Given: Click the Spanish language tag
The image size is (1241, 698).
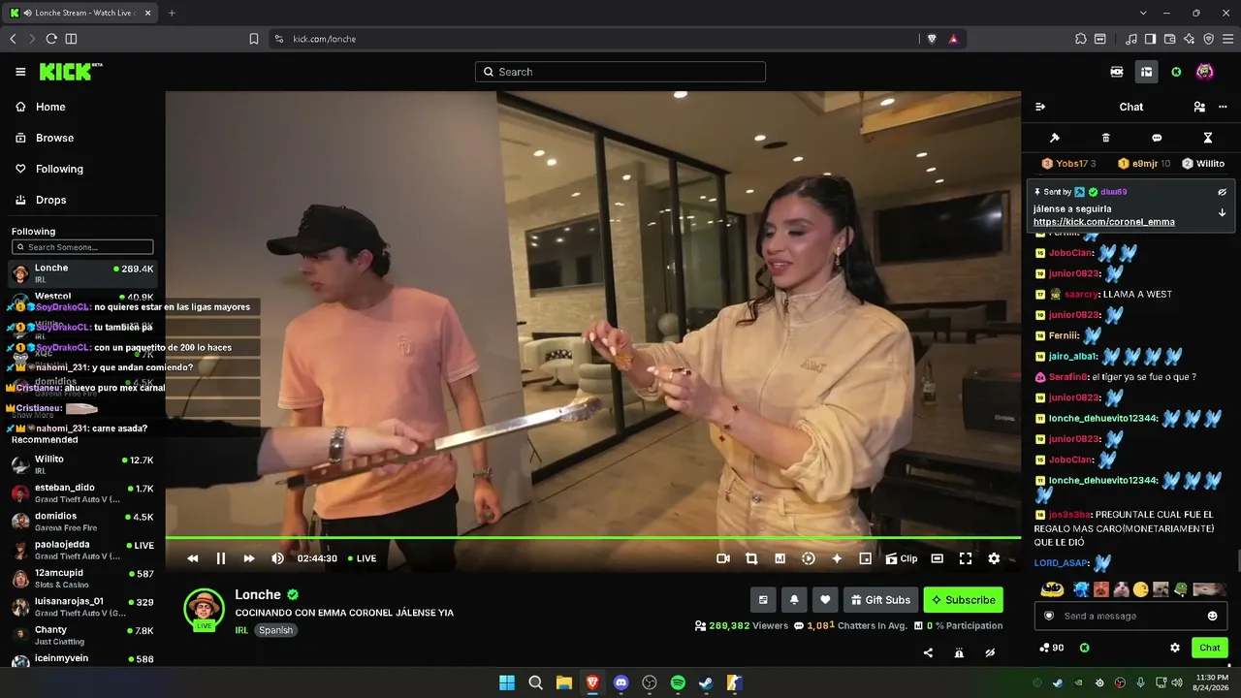Looking at the screenshot, I should coord(275,630).
